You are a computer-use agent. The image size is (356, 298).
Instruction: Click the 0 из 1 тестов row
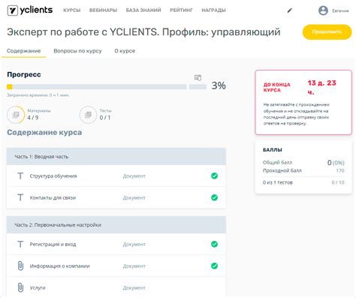[303, 182]
